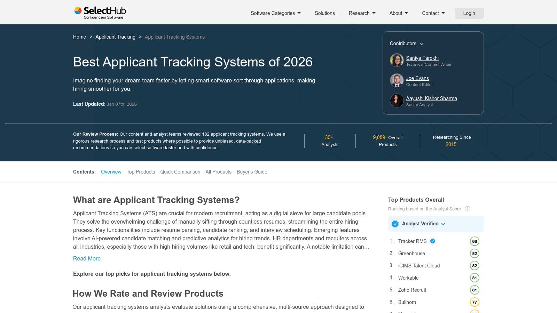Screen dimensions: 557x313
Task: Click the green 86 score ring for Tracker RMS
Action: pos(474,241)
